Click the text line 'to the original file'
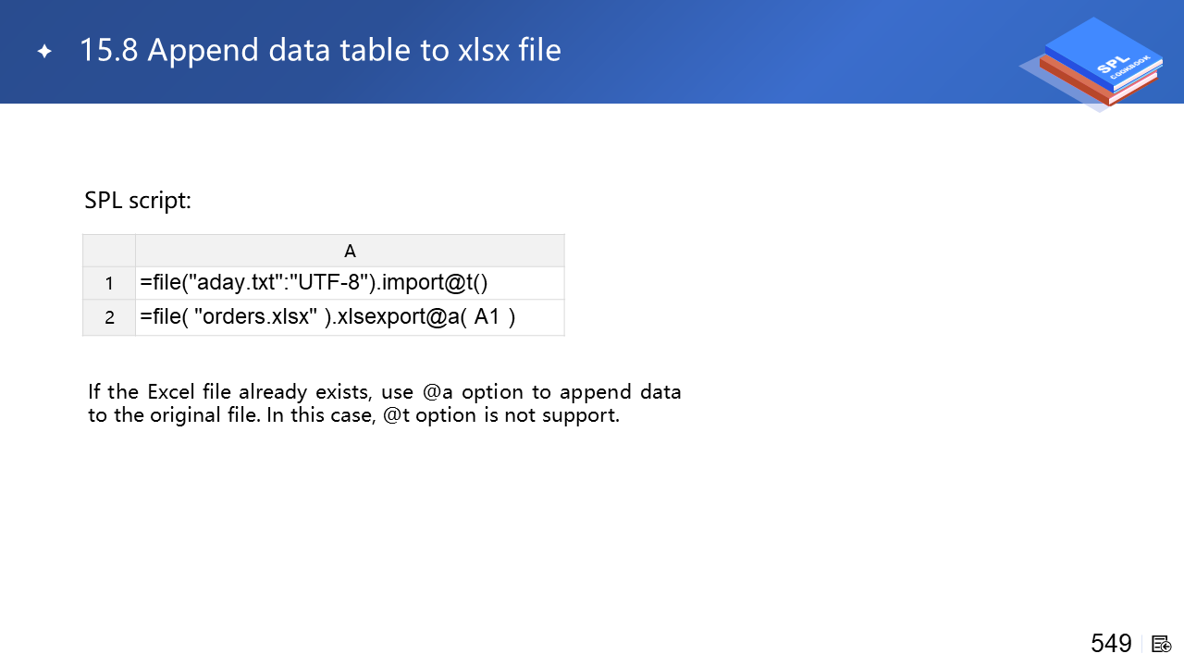Image resolution: width=1184 pixels, height=666 pixels. [x=174, y=415]
